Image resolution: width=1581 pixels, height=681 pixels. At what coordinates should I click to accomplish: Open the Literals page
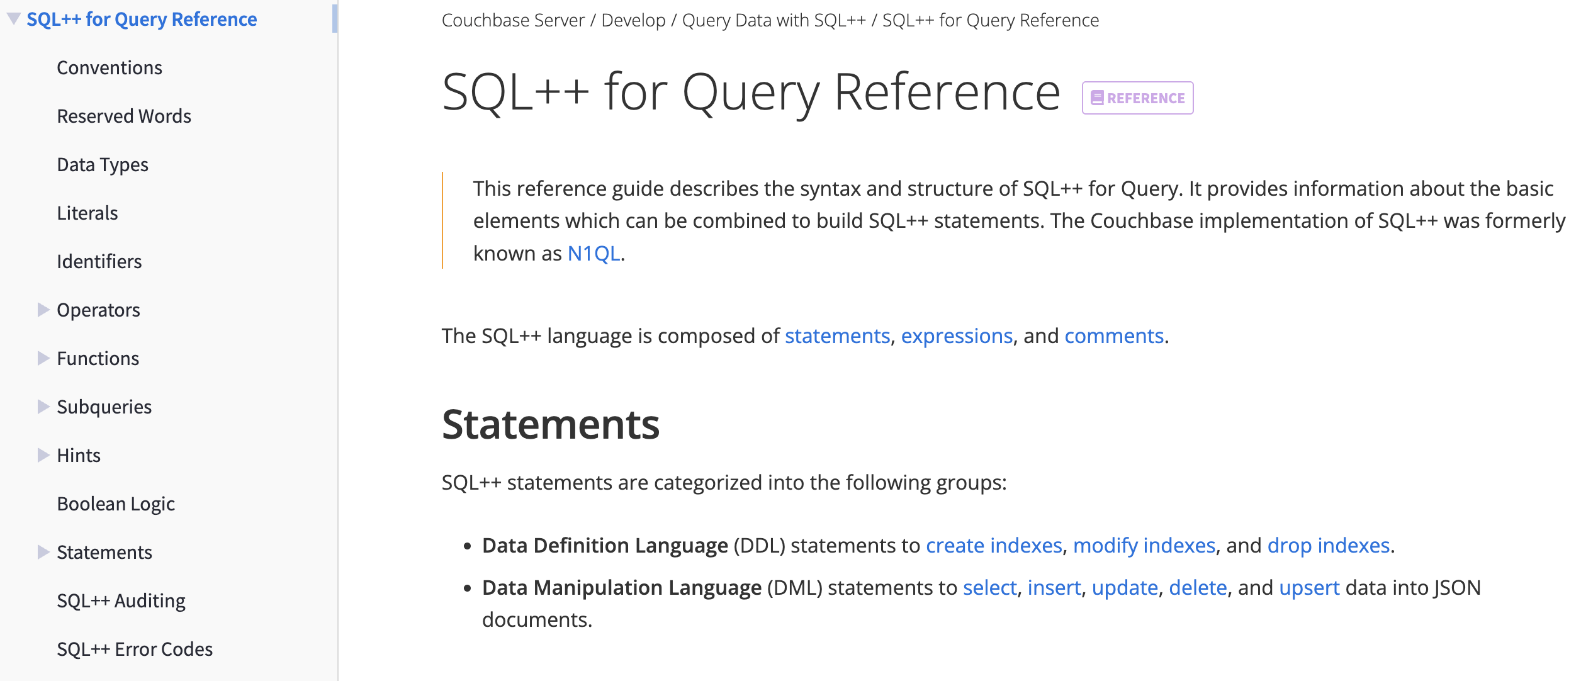[87, 213]
